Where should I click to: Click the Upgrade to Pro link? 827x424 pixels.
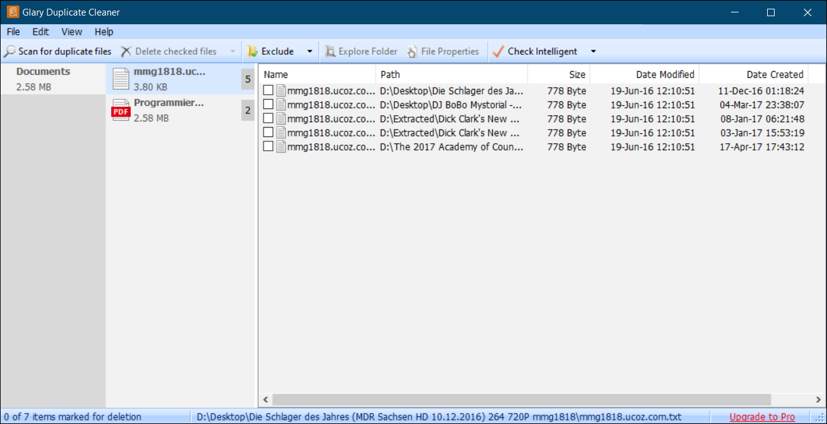(762, 417)
